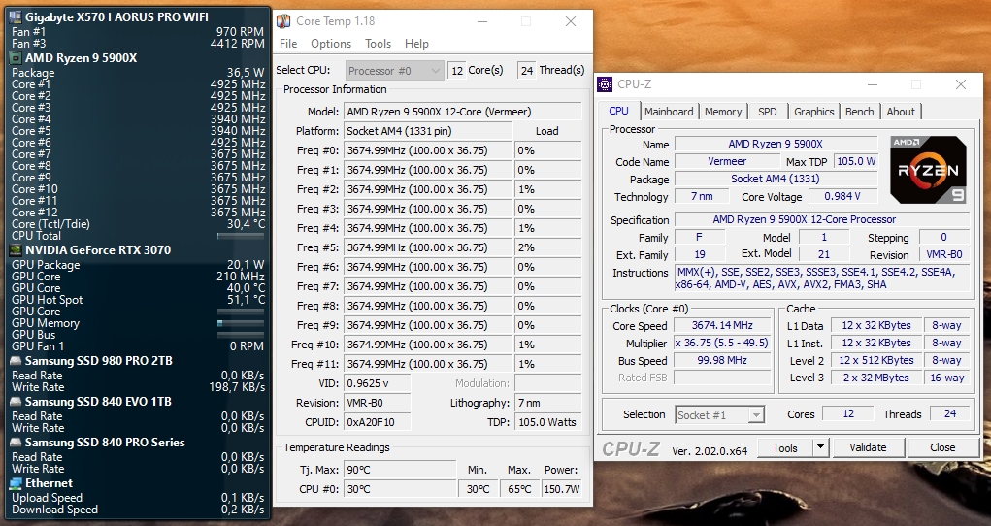Click the Freq #0 value in Core Temp
Image resolution: width=991 pixels, height=526 pixels.
(x=428, y=150)
